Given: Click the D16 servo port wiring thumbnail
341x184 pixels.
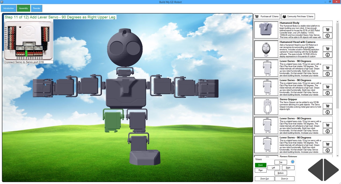Looking at the screenshot, I should click(x=28, y=41).
